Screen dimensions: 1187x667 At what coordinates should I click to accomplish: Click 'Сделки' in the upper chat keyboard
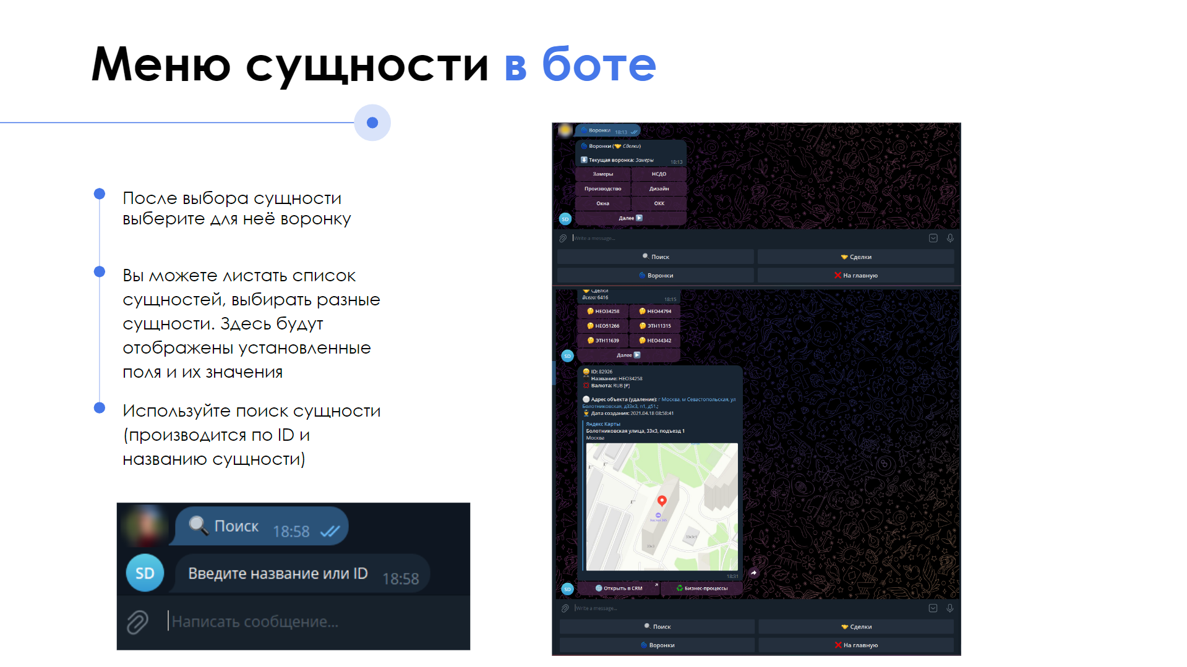(856, 257)
